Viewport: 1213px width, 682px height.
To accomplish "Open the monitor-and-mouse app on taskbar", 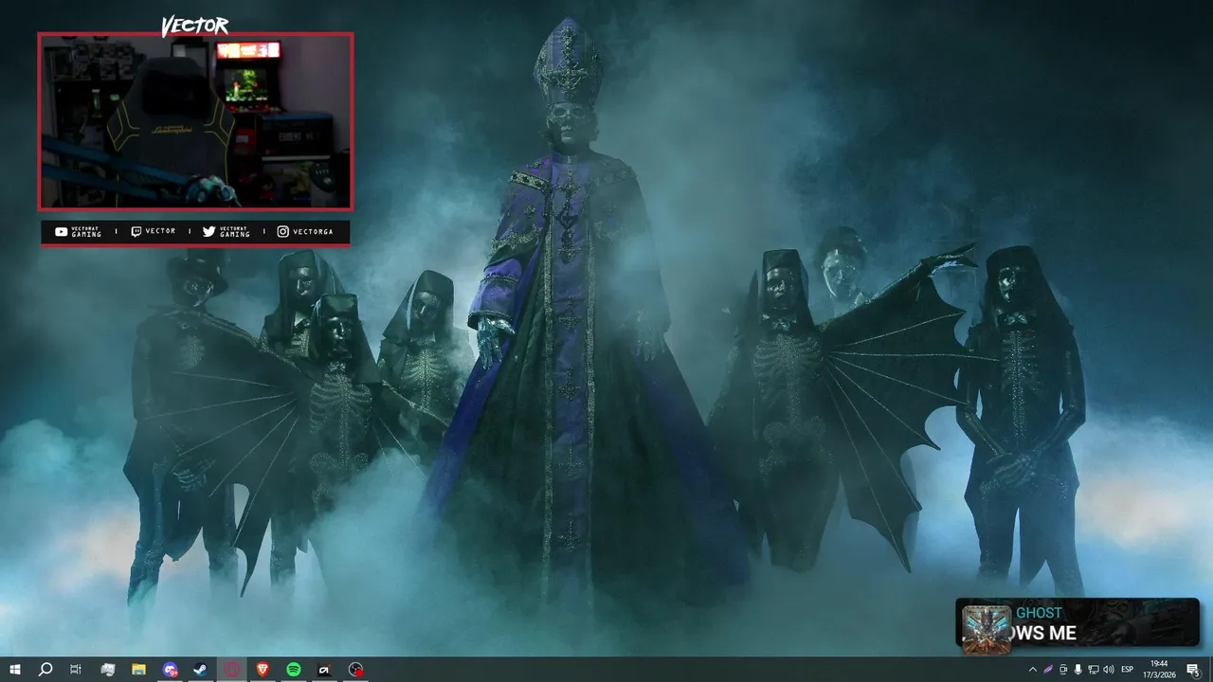I will [108, 670].
